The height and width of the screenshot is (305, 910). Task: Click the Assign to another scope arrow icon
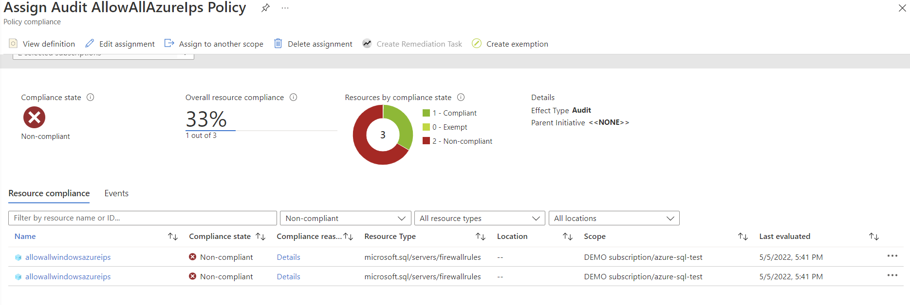pyautogui.click(x=169, y=43)
